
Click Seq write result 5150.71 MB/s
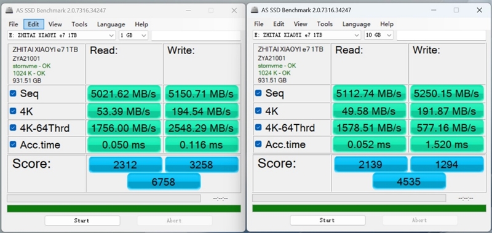click(201, 93)
